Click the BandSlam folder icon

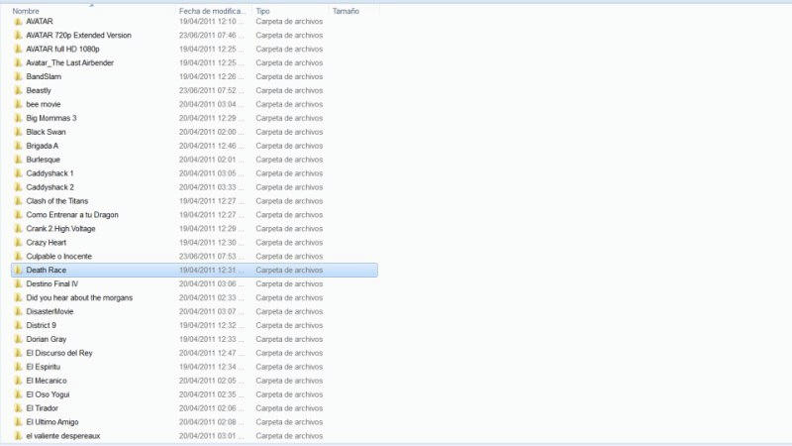18,76
